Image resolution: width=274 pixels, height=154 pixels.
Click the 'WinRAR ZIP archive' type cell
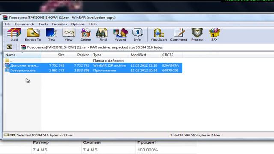[x=110, y=65]
